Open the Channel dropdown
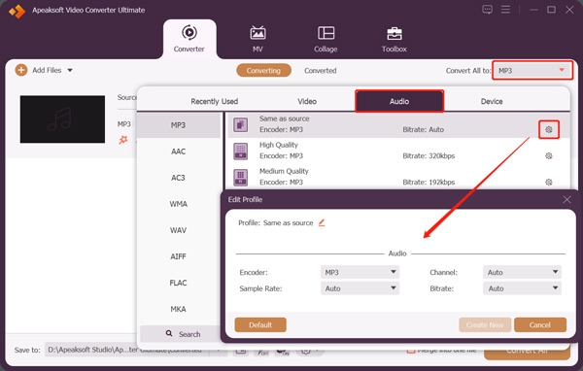This screenshot has height=371, width=583. click(522, 272)
